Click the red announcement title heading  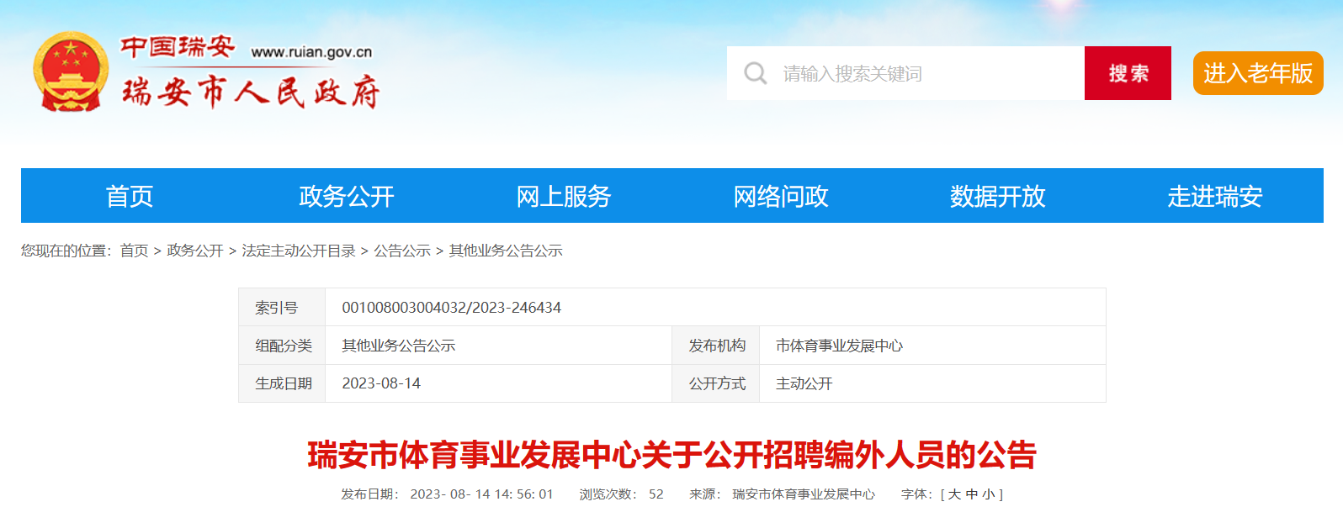click(x=671, y=455)
